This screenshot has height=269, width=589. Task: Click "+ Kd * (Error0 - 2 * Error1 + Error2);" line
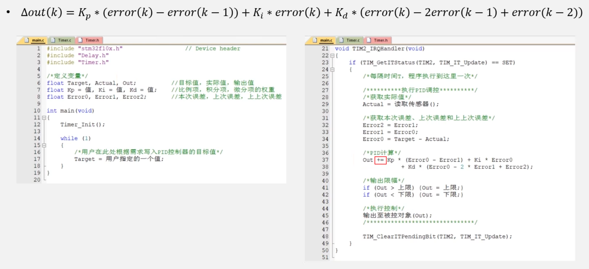pyautogui.click(x=467, y=167)
